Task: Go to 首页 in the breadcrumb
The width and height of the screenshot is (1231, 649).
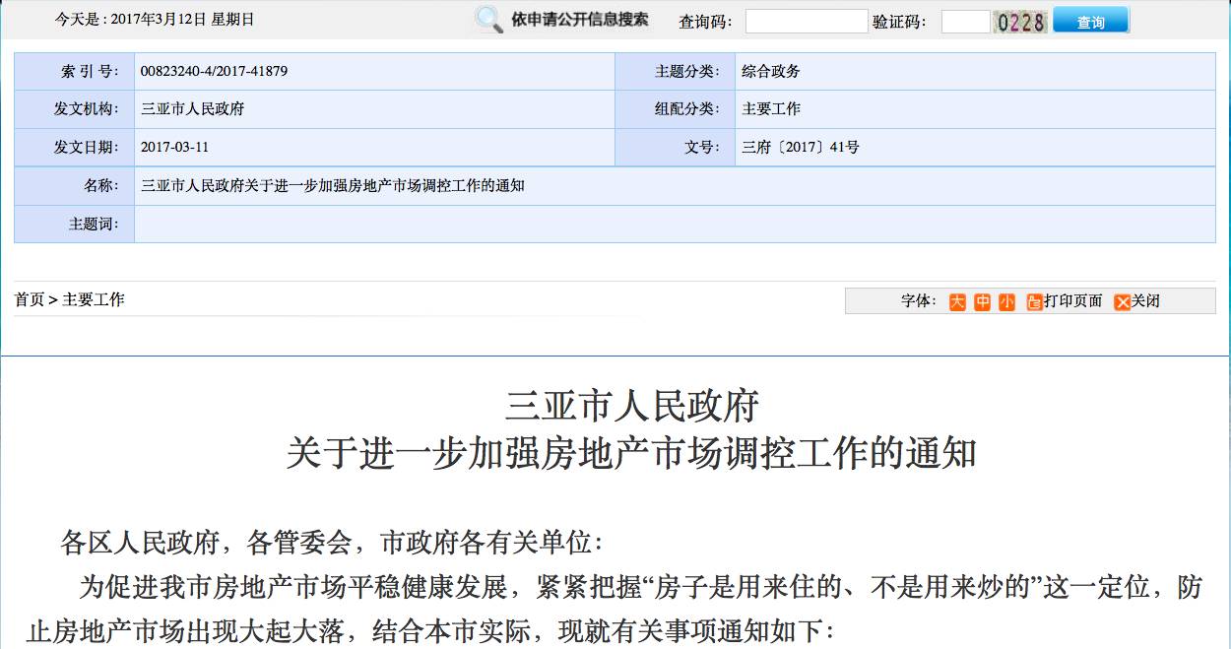Action: (29, 299)
